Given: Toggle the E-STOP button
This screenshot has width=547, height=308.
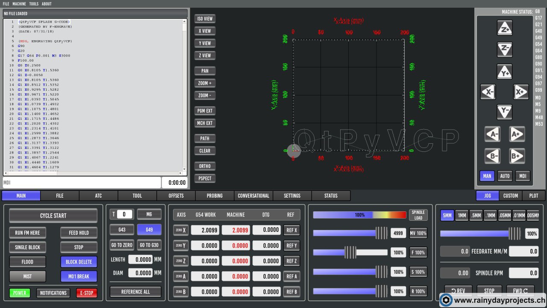Looking at the screenshot, I should point(87,293).
